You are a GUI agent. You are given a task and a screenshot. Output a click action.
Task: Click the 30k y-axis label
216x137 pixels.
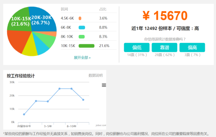tap(12, 82)
